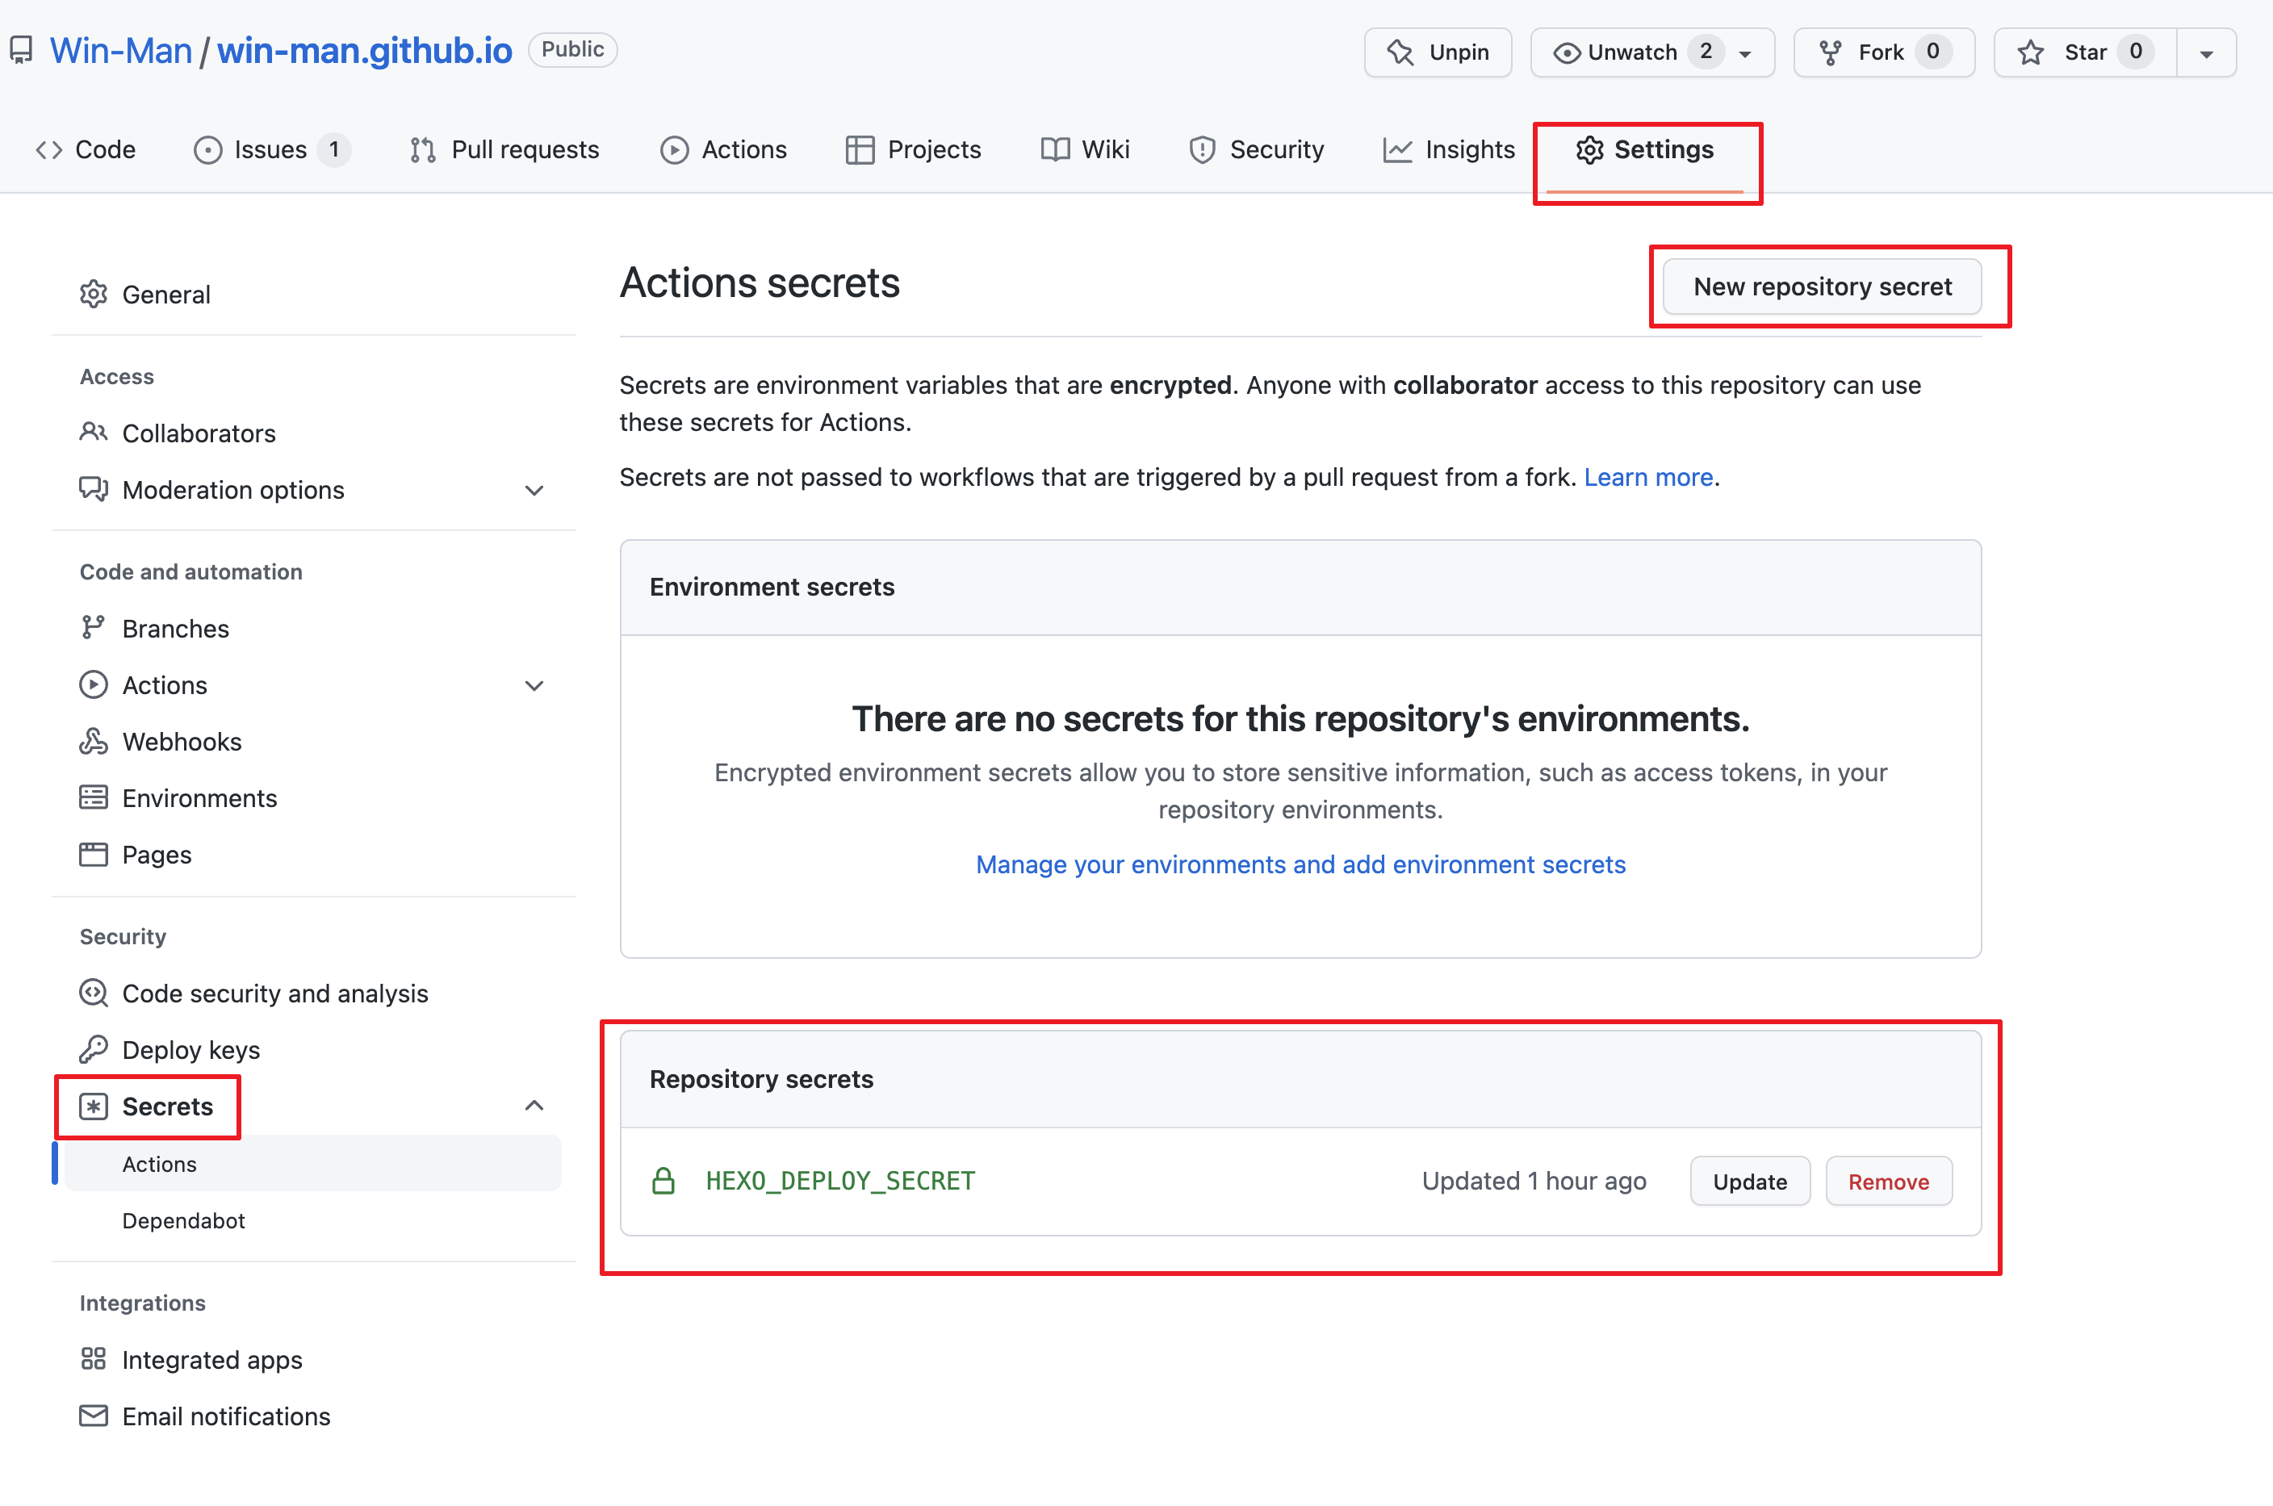Click the Branches git-branch icon
2273x1506 pixels.
pos(93,627)
